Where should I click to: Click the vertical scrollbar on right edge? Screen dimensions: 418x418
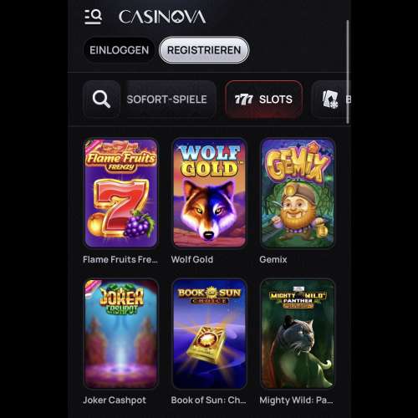pyautogui.click(x=348, y=72)
